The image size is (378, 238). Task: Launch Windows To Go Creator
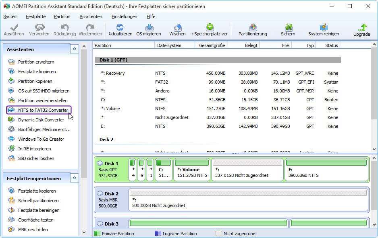point(36,139)
